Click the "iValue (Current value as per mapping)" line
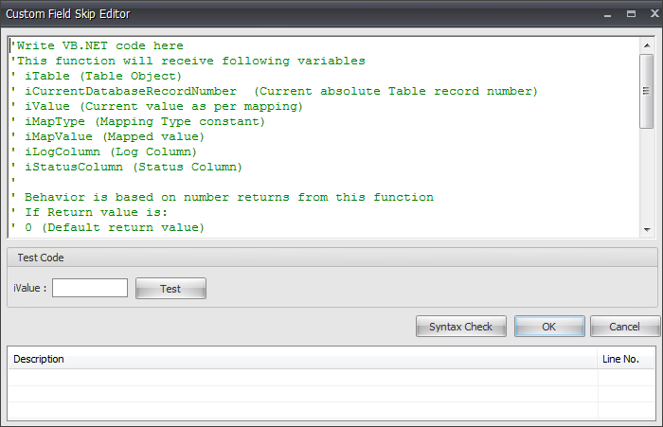Image resolution: width=663 pixels, height=427 pixels. tap(157, 107)
